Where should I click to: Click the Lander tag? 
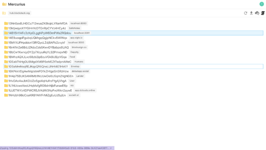click(80, 76)
